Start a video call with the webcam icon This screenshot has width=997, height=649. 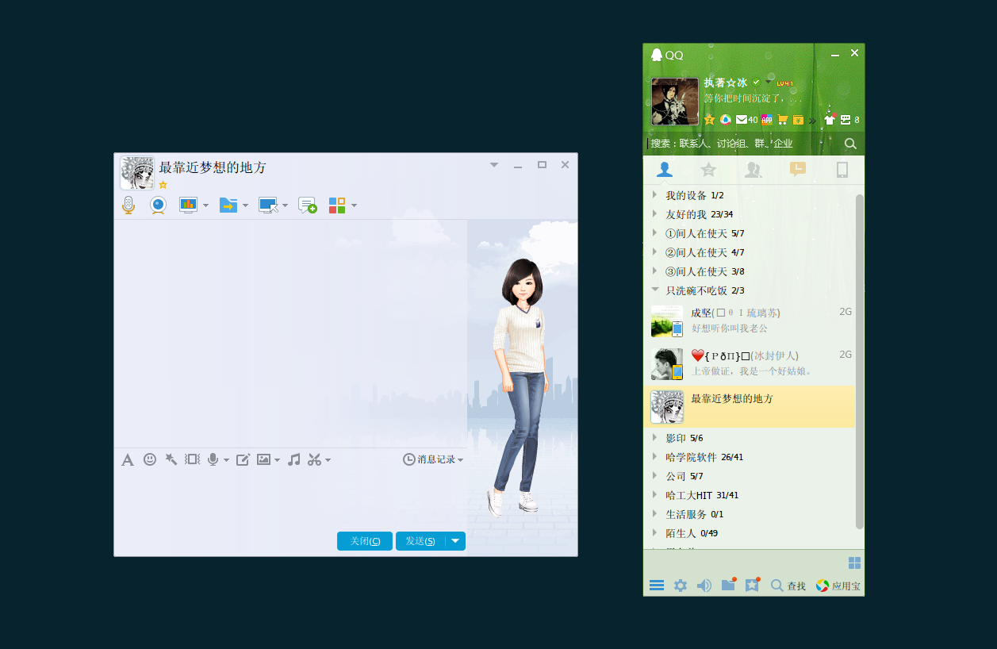(x=159, y=205)
